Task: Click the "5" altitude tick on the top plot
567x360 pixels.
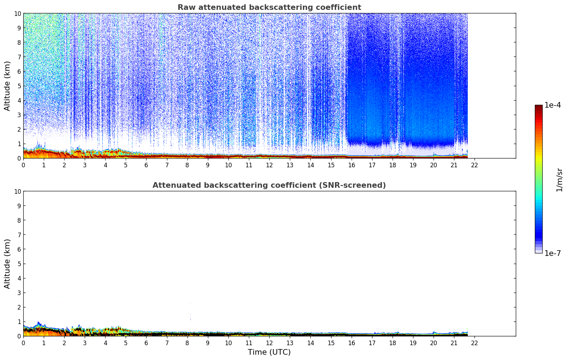Action: (19, 86)
